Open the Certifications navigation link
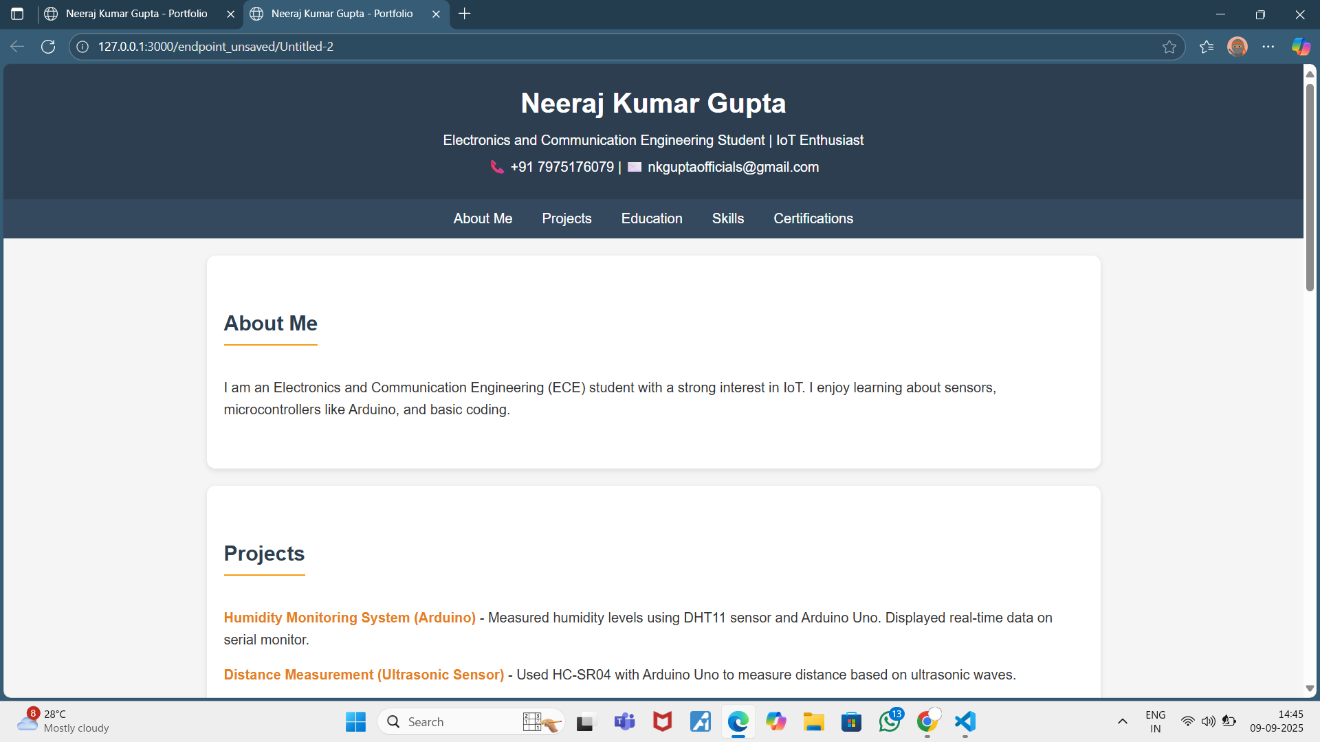The height and width of the screenshot is (742, 1320). pos(813,218)
